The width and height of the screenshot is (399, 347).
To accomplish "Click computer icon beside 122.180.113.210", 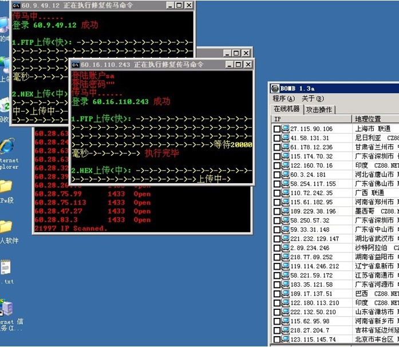I will [x=285, y=303].
